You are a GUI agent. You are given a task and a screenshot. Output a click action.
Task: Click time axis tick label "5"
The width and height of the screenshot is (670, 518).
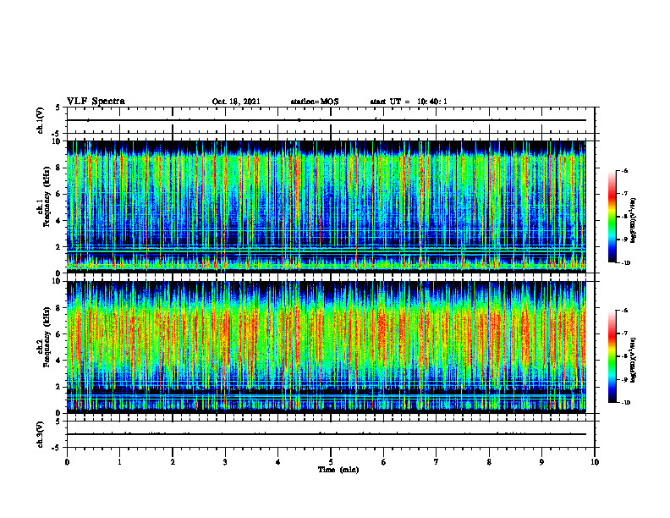click(331, 462)
